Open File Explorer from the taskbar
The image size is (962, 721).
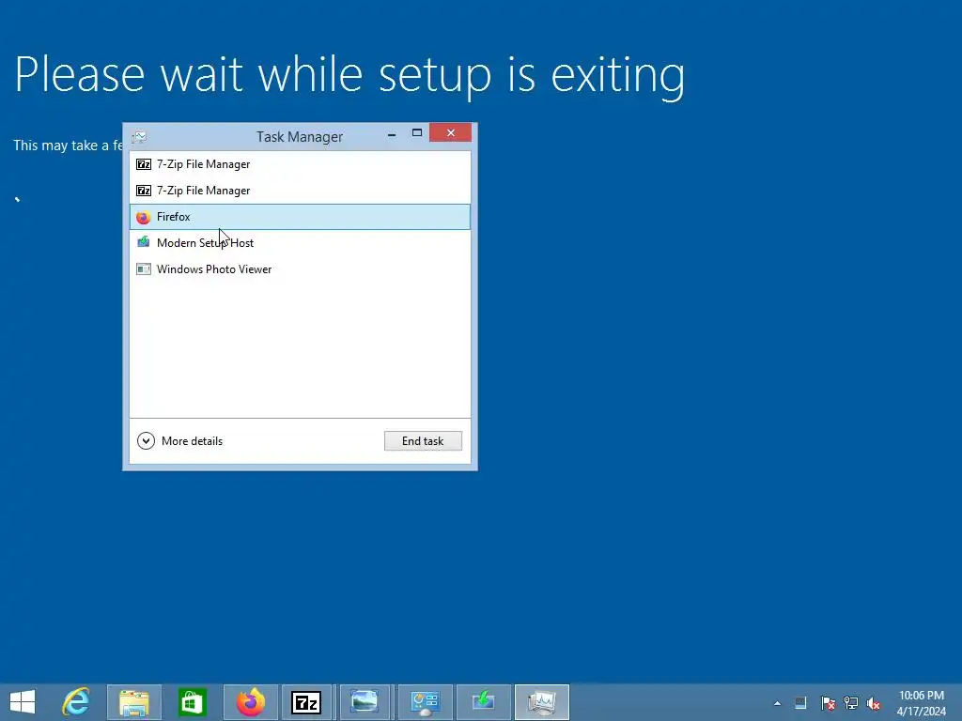134,702
